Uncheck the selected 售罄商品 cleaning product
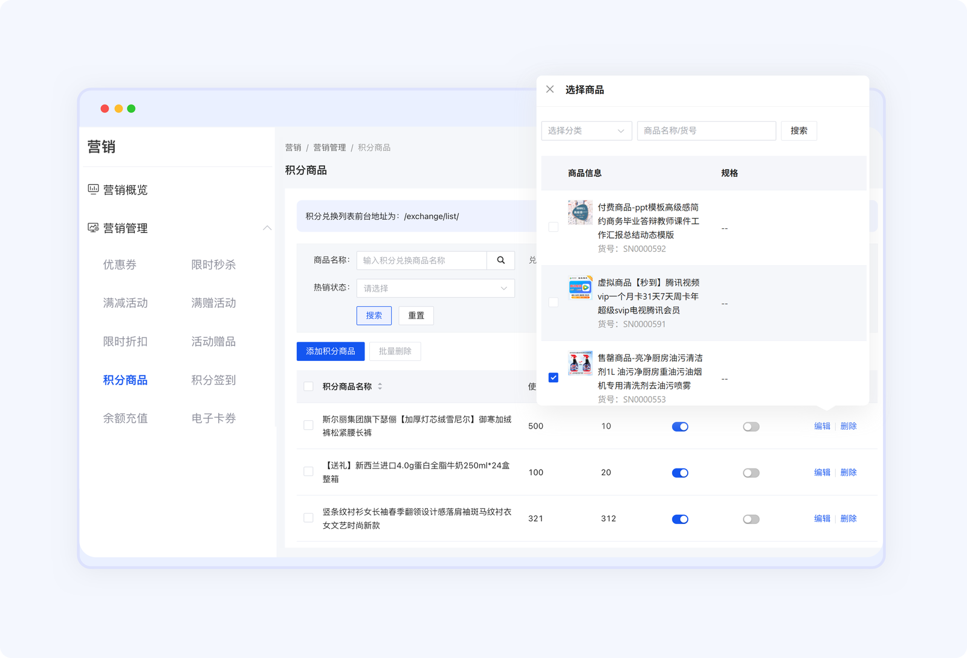967x658 pixels. [553, 377]
